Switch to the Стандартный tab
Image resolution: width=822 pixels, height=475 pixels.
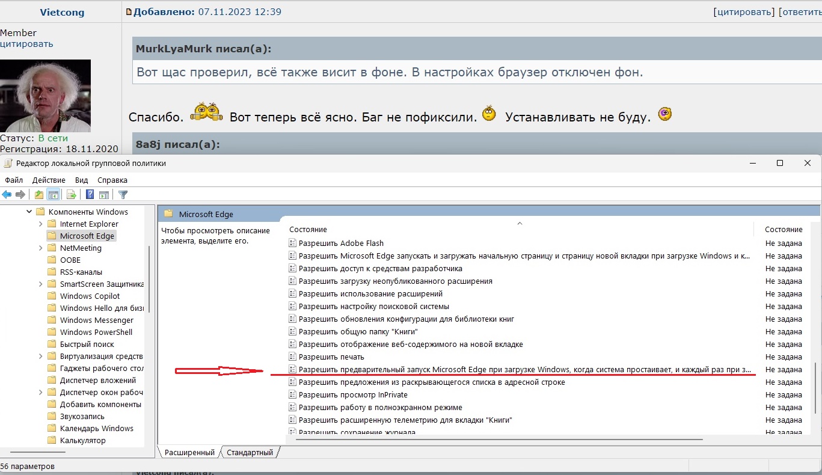250,452
